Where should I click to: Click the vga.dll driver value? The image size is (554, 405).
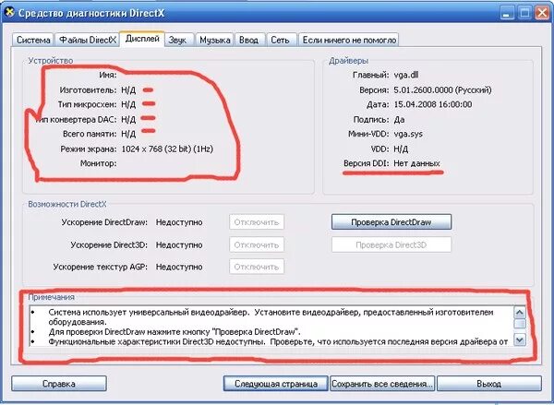406,75
